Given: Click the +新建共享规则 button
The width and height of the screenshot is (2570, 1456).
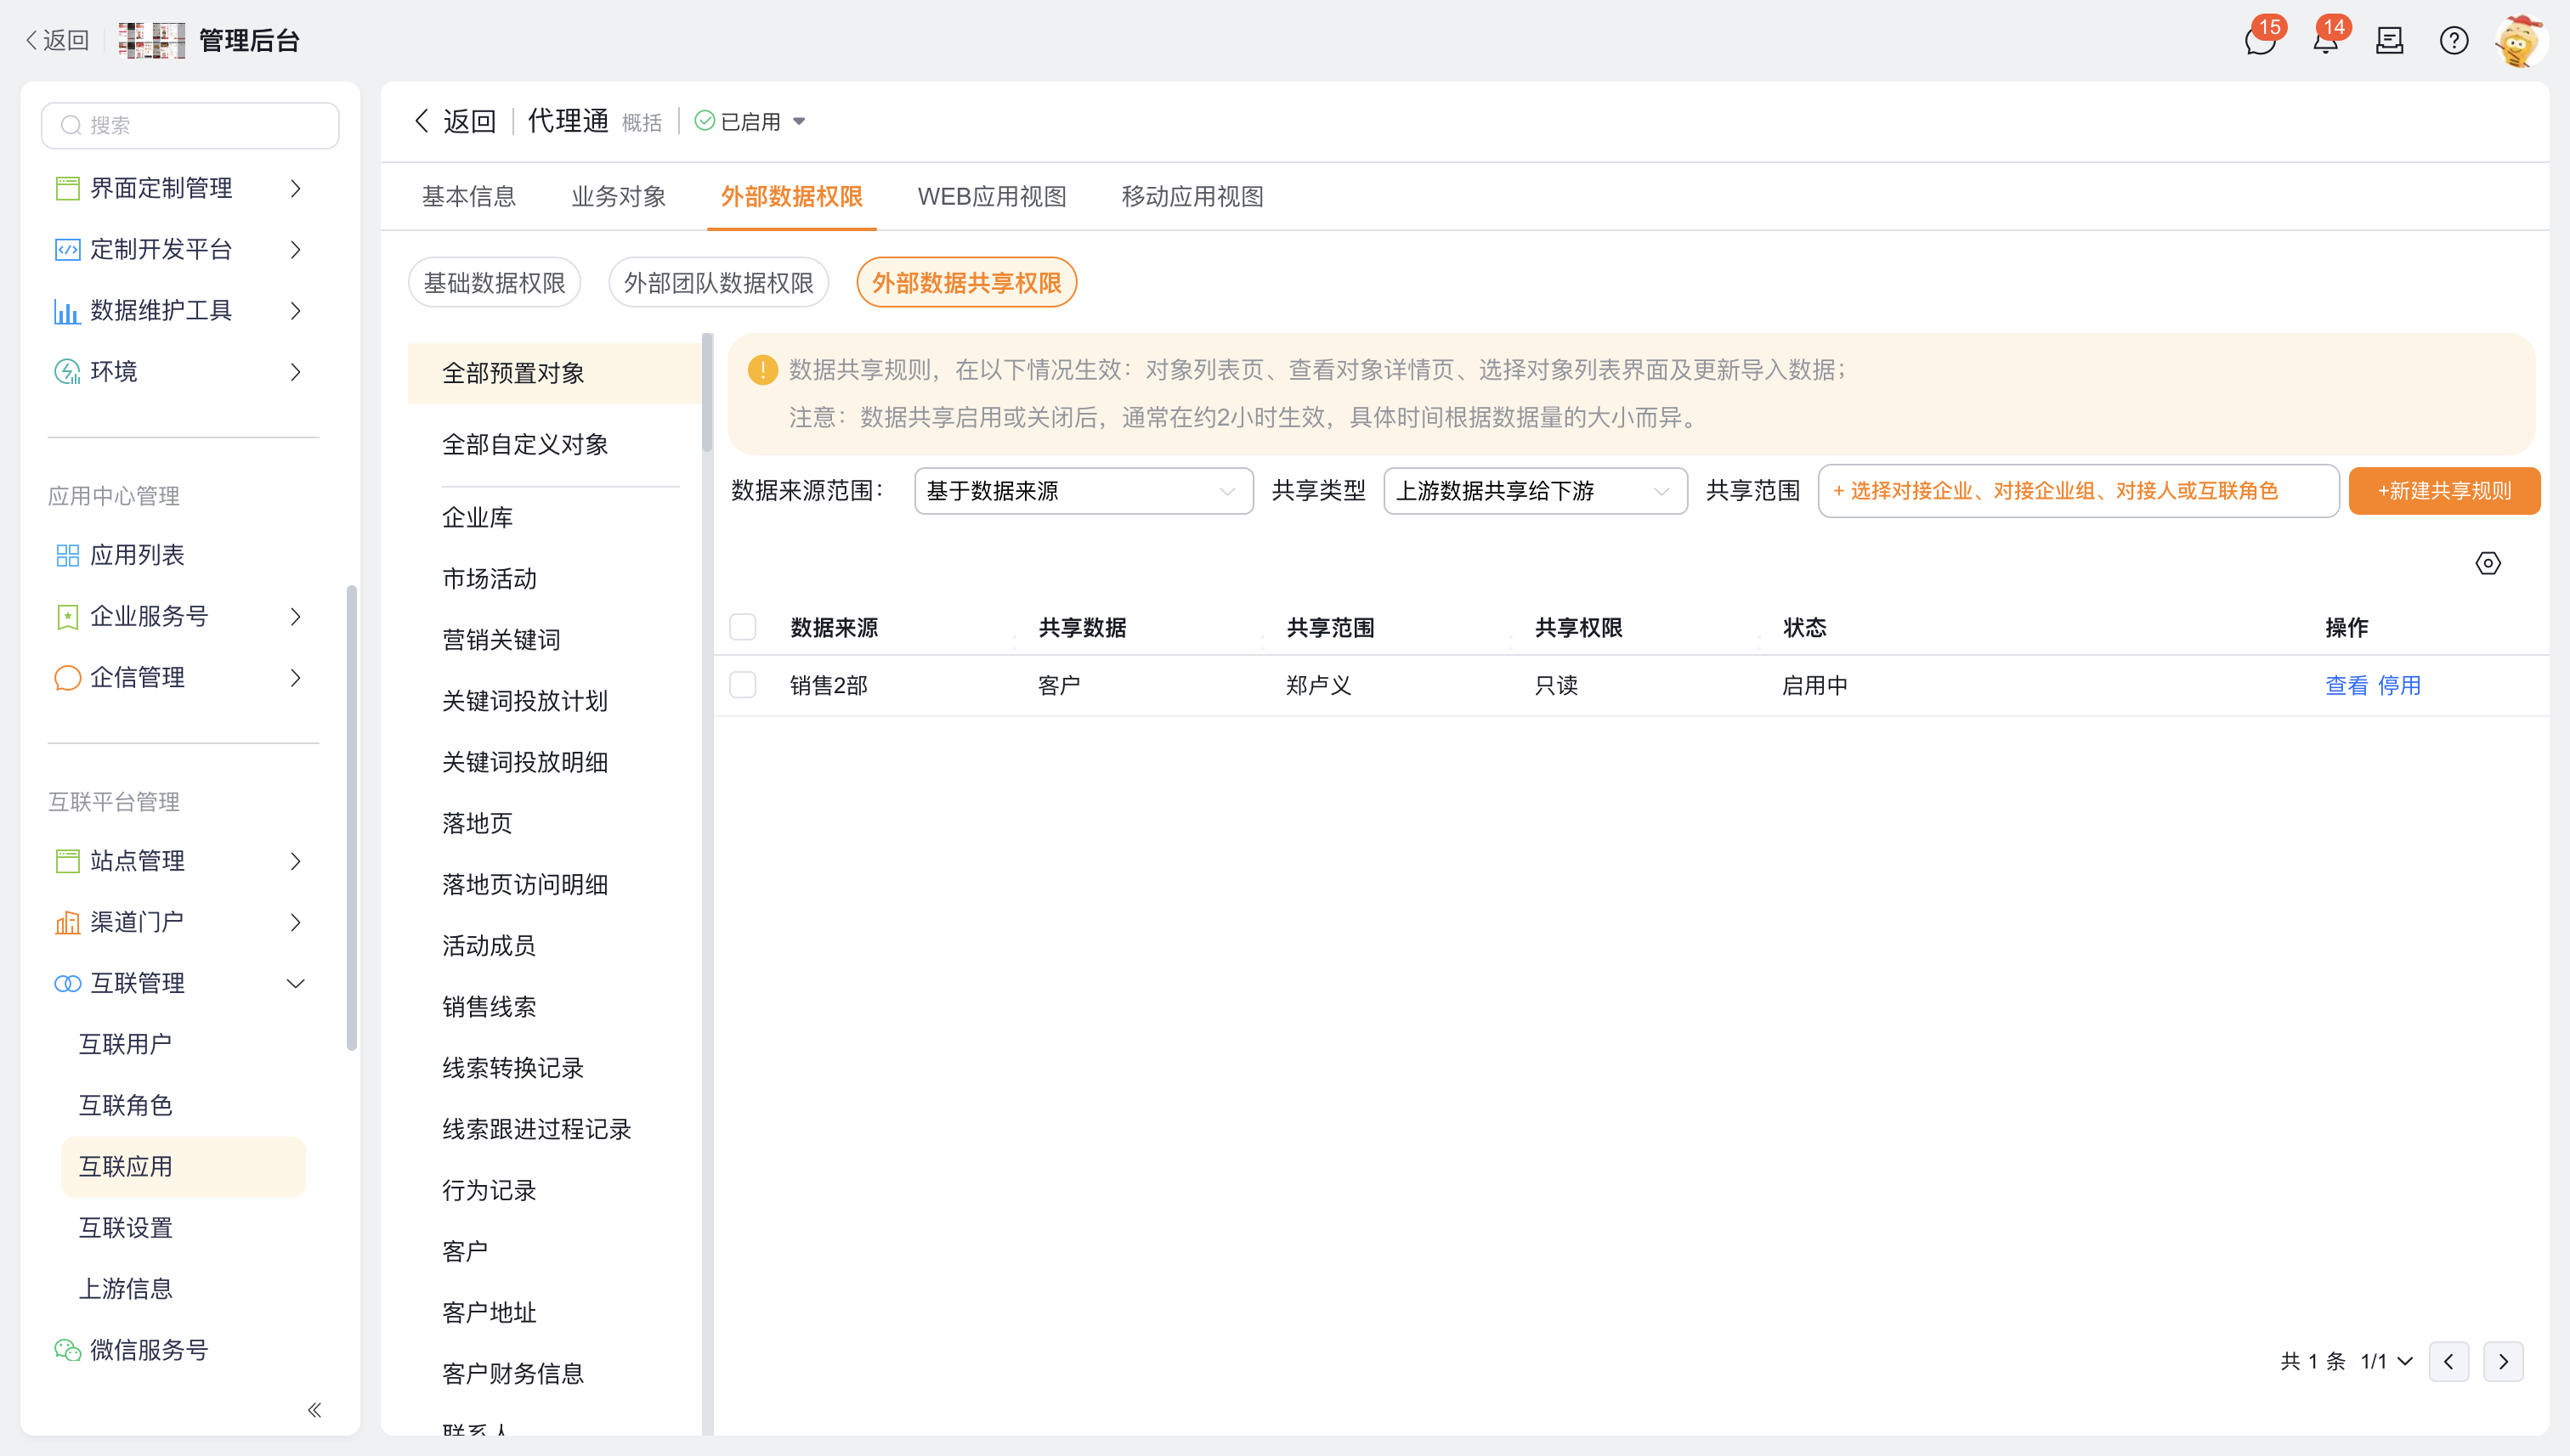Looking at the screenshot, I should [x=2444, y=491].
